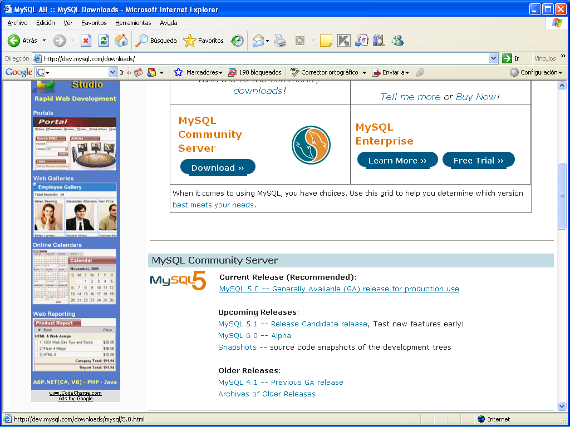Click the Calendar ad thumbnail
The image size is (570, 427).
75,277
